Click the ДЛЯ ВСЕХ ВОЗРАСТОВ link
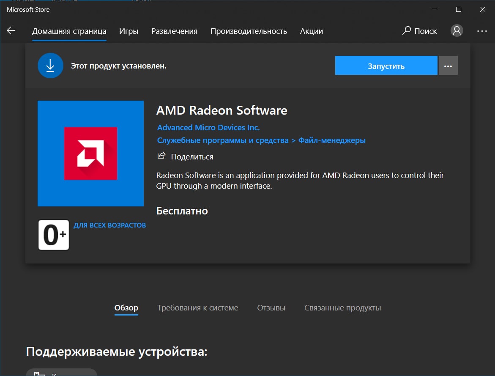 tap(110, 225)
